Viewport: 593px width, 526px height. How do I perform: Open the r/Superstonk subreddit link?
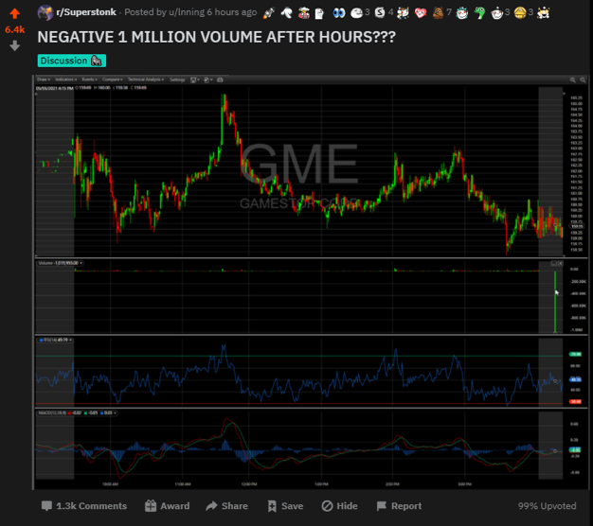86,12
